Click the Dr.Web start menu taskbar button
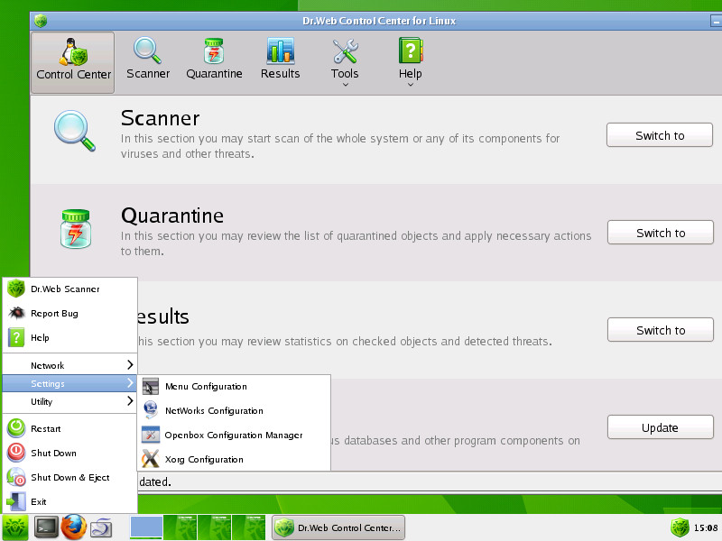 (14, 527)
